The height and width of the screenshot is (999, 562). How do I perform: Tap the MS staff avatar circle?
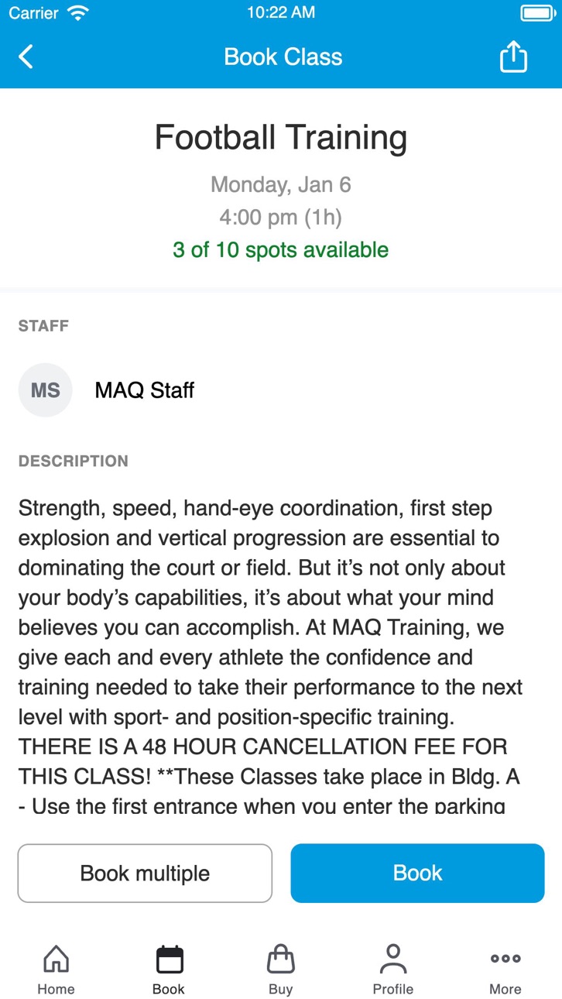coord(45,390)
